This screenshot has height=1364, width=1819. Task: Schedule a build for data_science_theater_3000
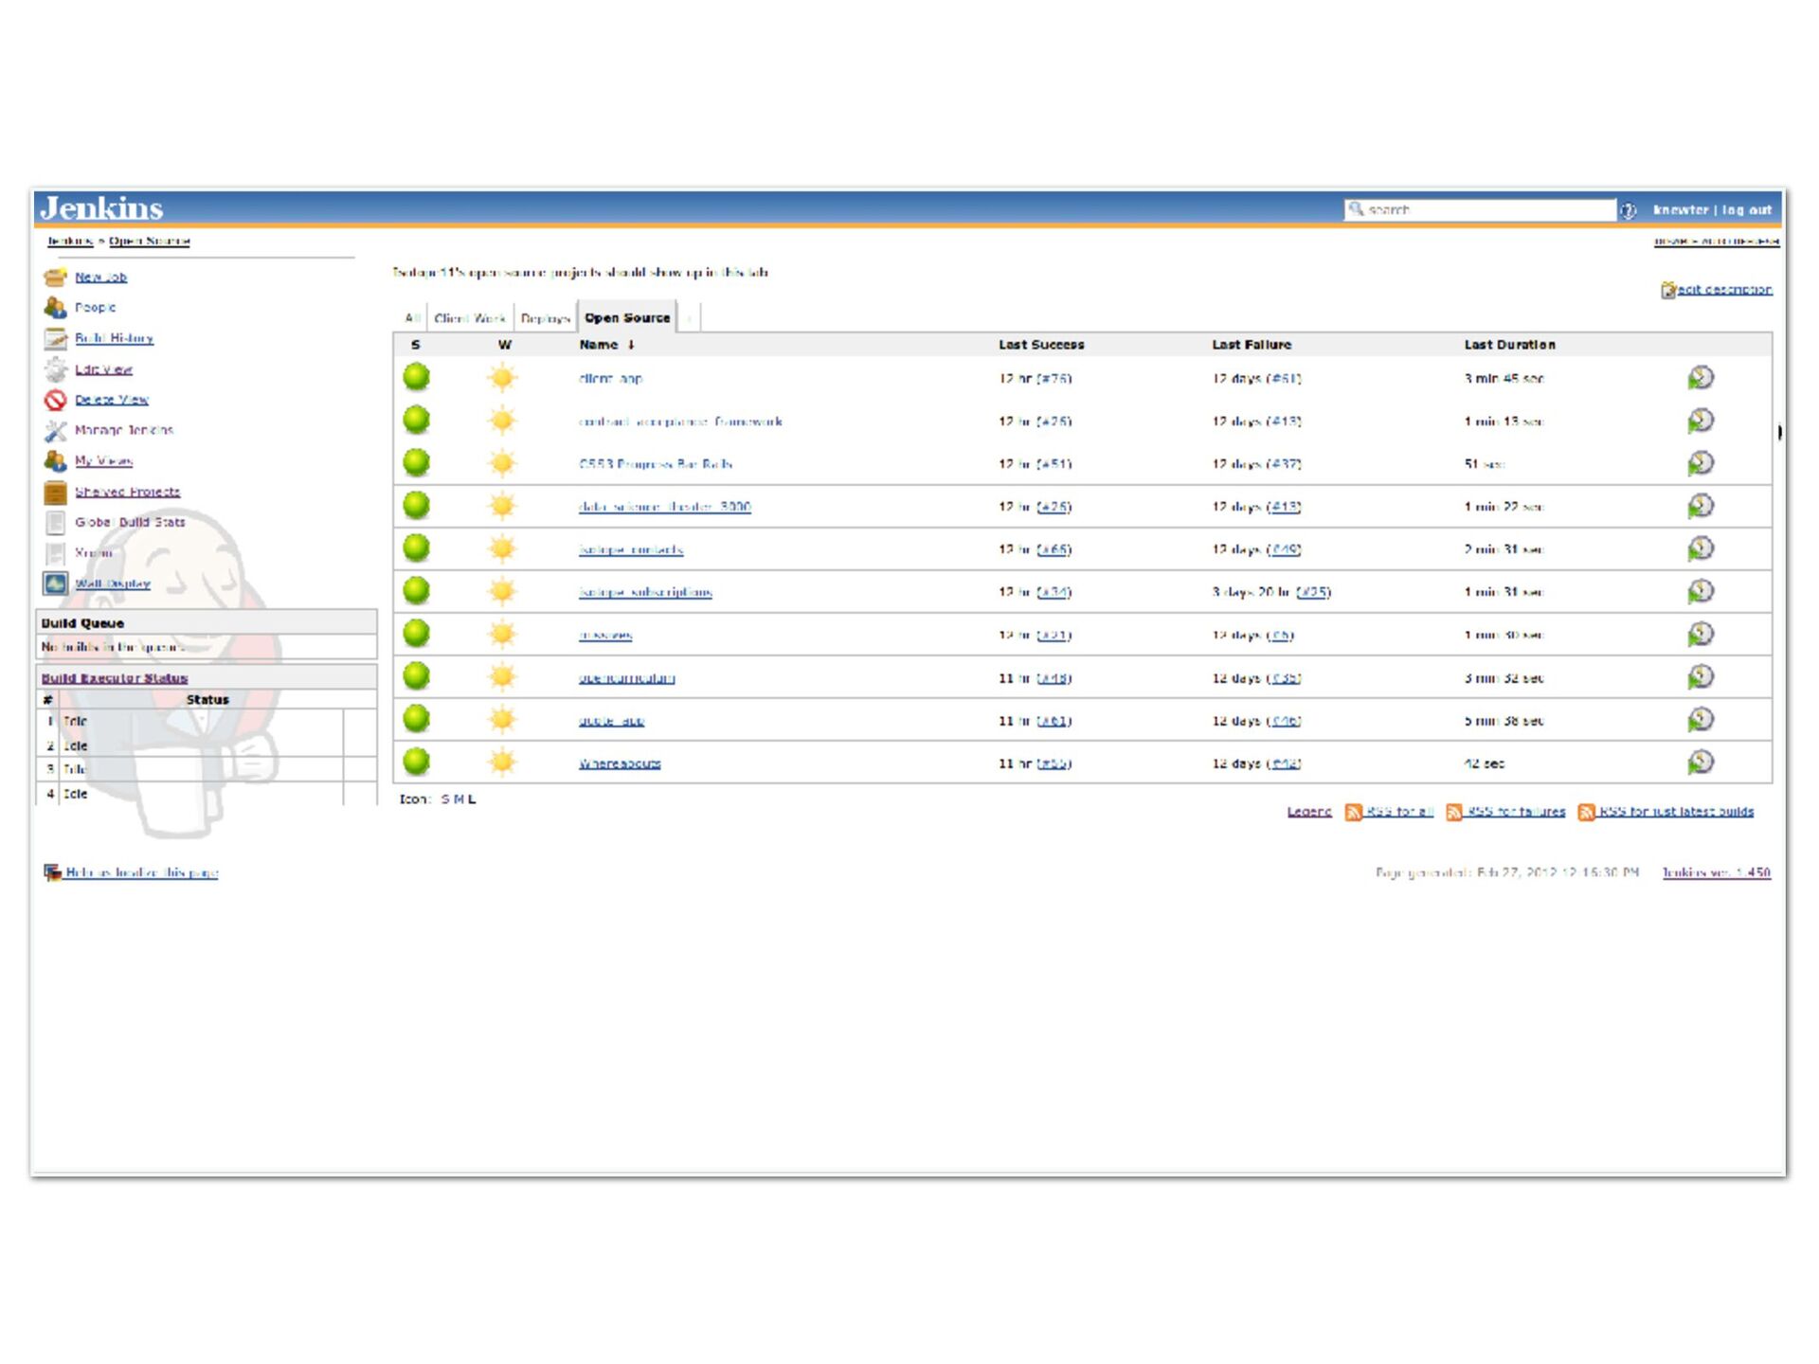tap(1701, 506)
